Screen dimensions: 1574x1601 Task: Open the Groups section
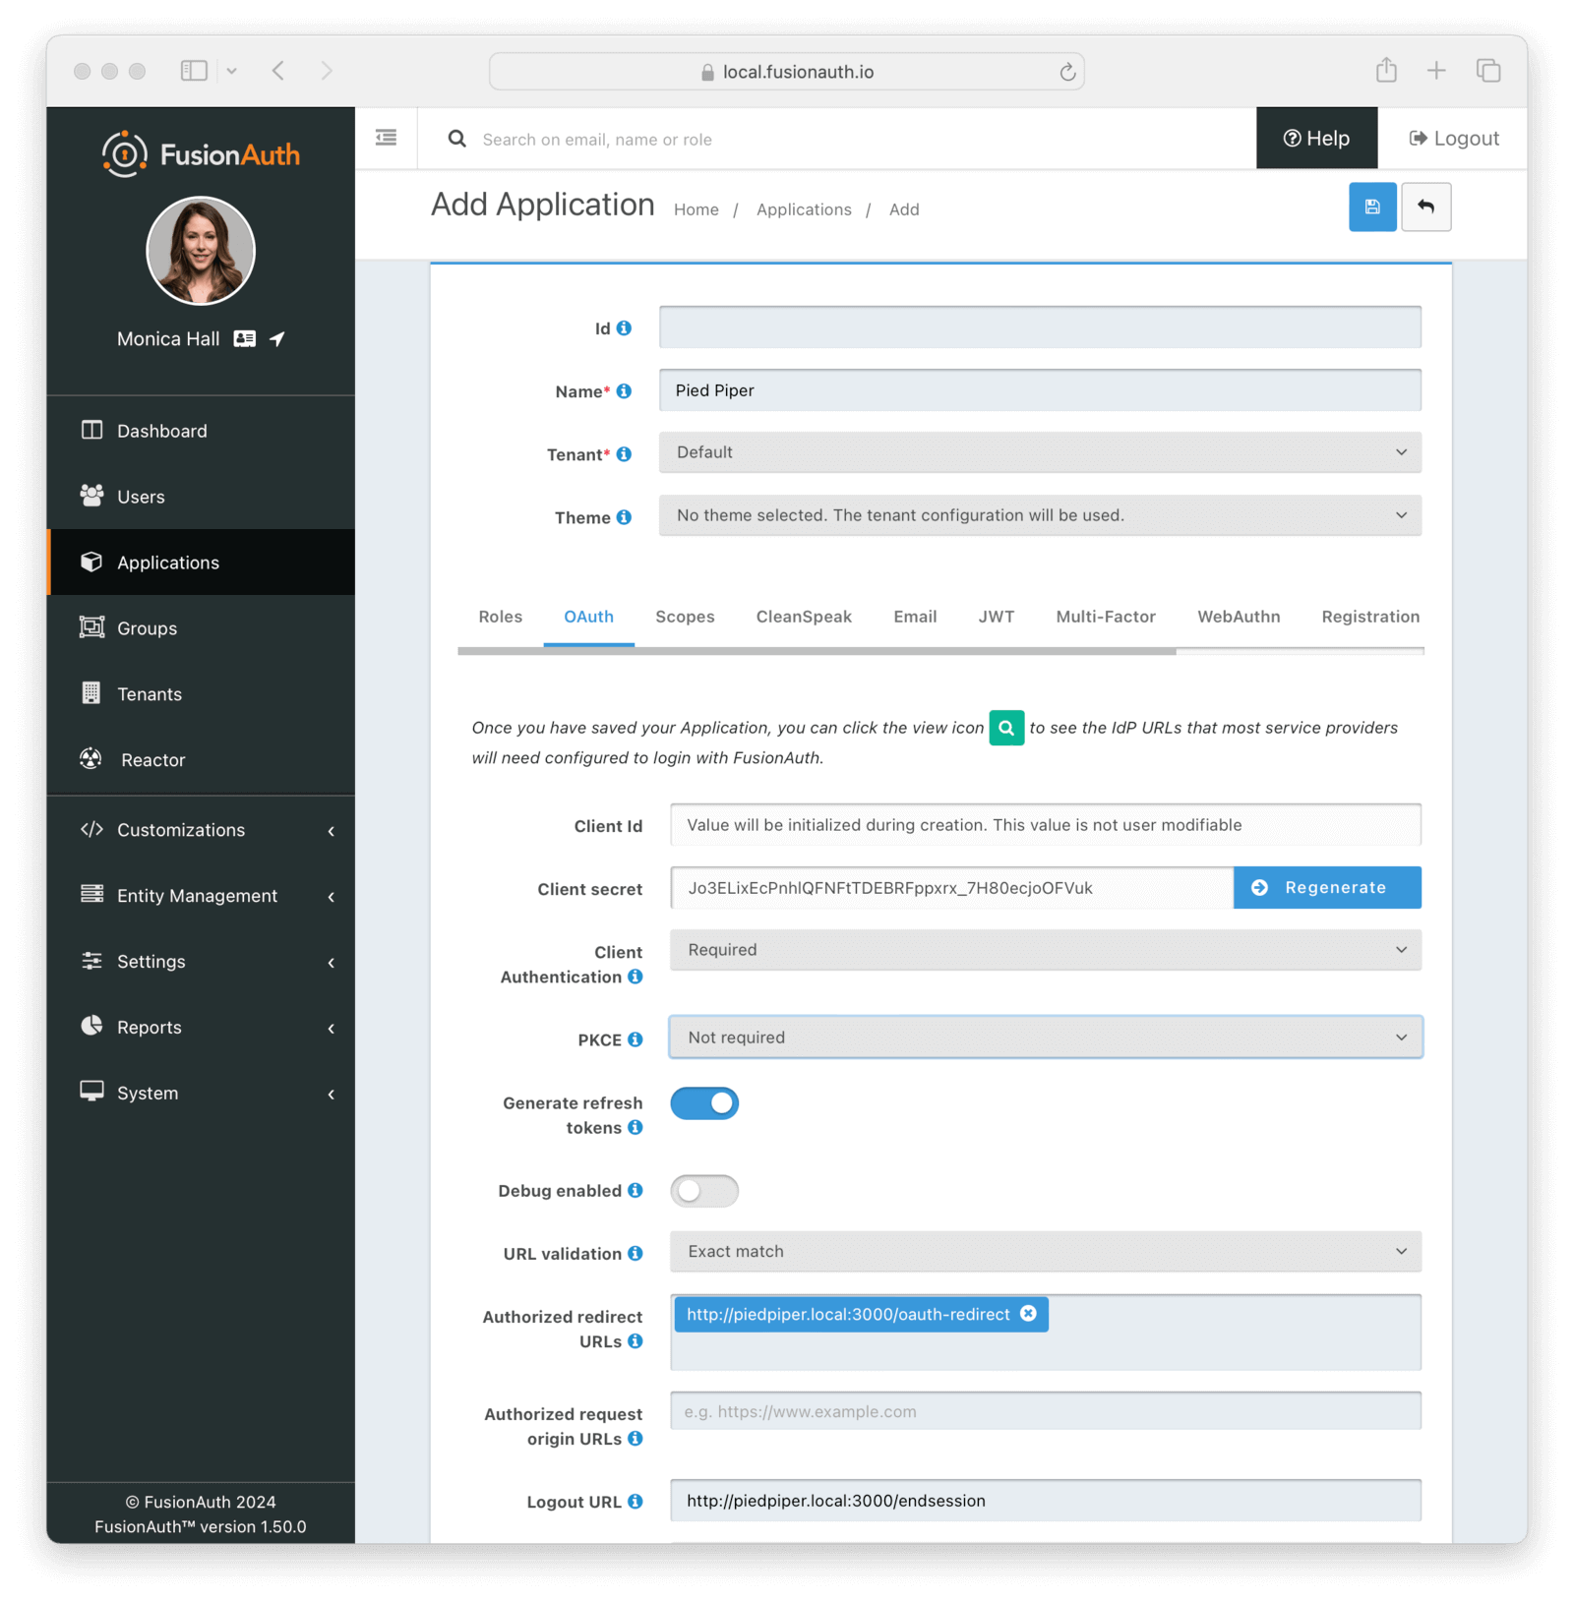tap(147, 627)
